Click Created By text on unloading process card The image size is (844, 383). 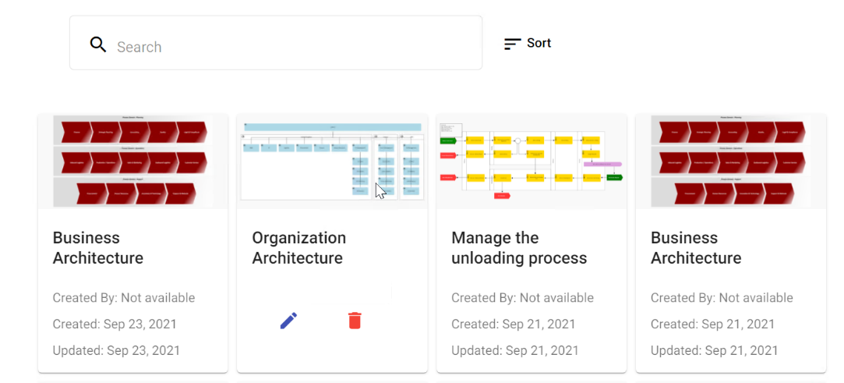click(522, 298)
